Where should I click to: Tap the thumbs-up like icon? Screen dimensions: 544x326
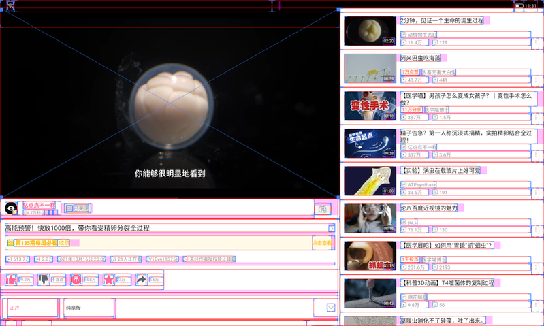(x=11, y=279)
